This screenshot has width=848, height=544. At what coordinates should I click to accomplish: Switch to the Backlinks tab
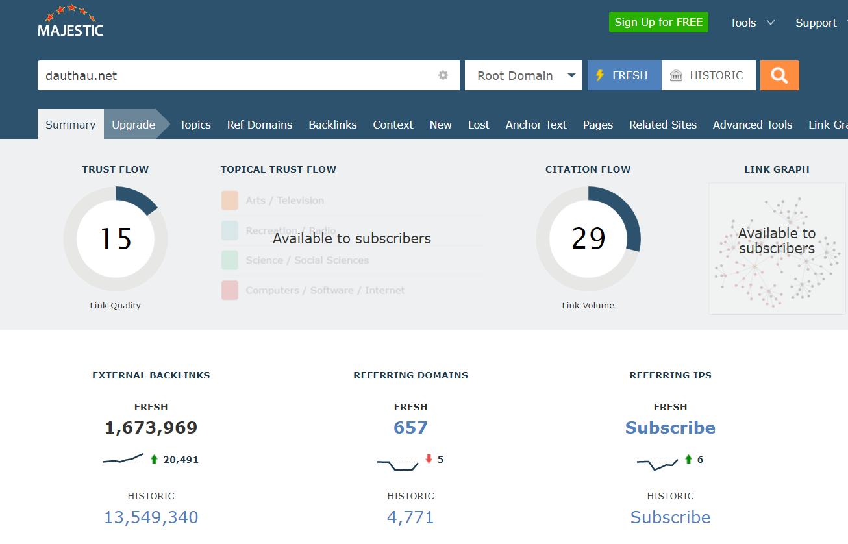332,125
